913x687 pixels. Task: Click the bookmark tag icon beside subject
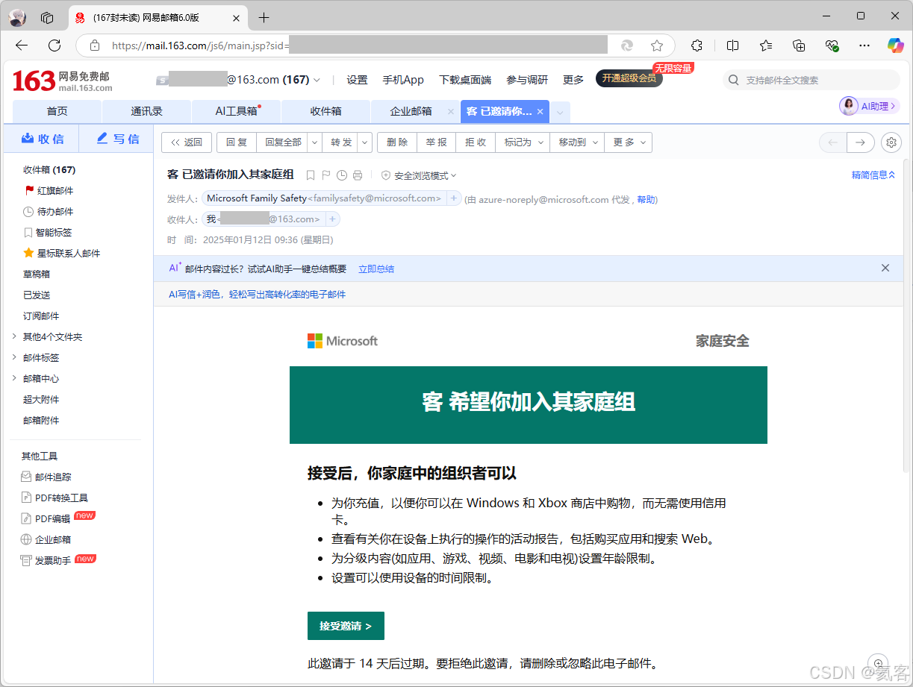(311, 175)
